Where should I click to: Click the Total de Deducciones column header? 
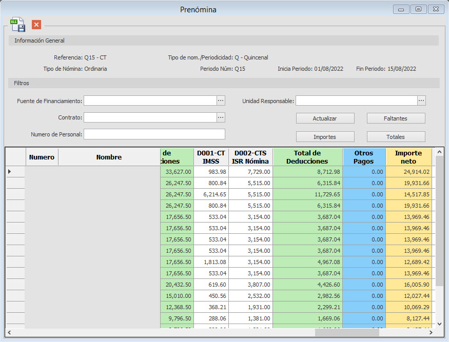(307, 157)
